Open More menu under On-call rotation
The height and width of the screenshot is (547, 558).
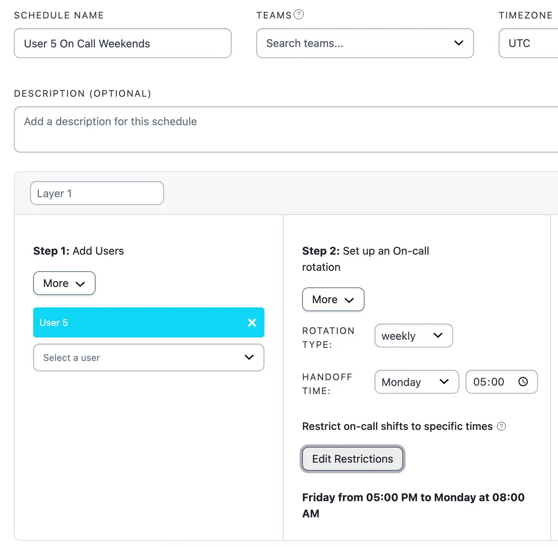(333, 299)
